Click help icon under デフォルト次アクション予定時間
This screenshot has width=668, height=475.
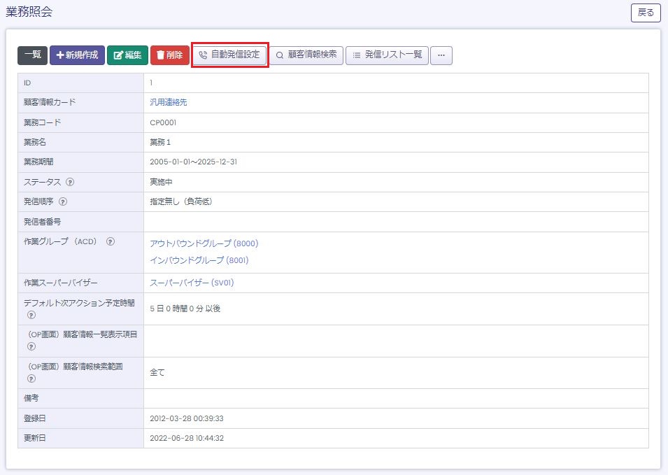[x=31, y=315]
